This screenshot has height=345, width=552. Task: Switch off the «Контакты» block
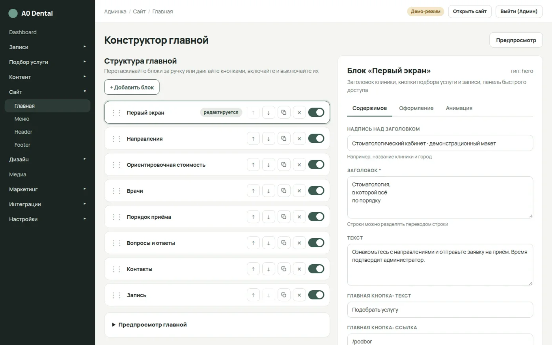[316, 269]
